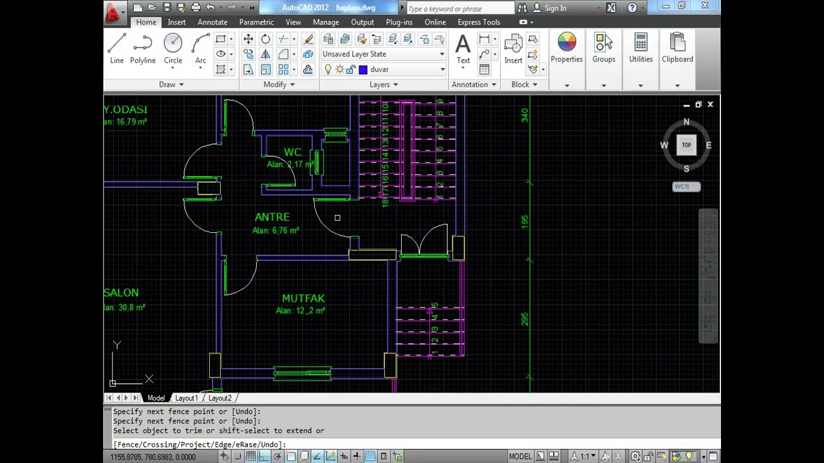Expand the Annotation panel
Image resolution: width=824 pixels, height=463 pixels.
coord(474,84)
